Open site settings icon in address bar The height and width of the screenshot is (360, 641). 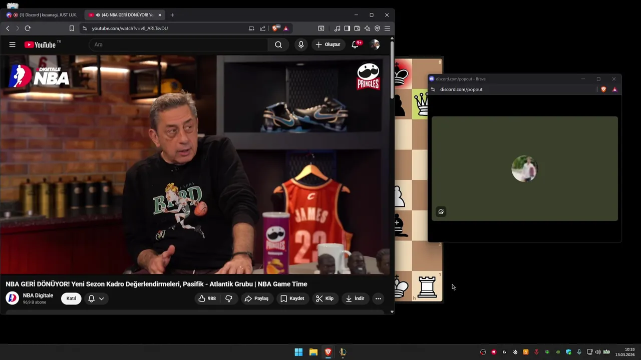pyautogui.click(x=85, y=28)
